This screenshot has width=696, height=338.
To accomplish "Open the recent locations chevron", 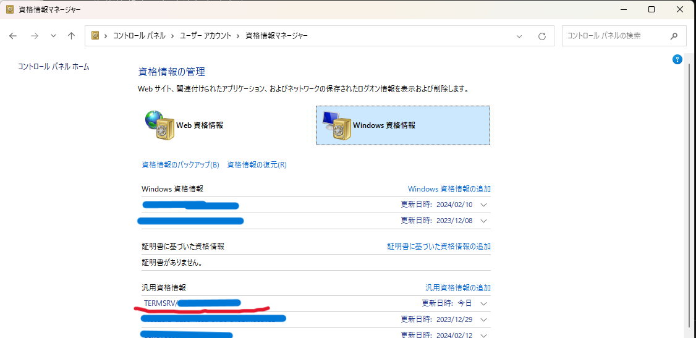I will point(53,36).
